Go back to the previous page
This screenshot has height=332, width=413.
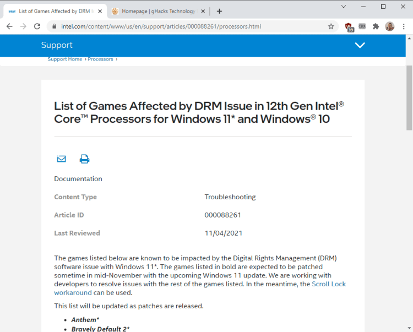click(9, 26)
